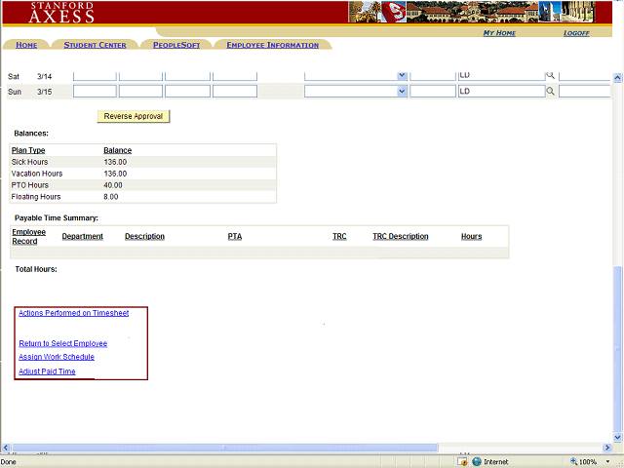Click the lookup magnifier icon in Sun row
624x468 pixels.
551,92
